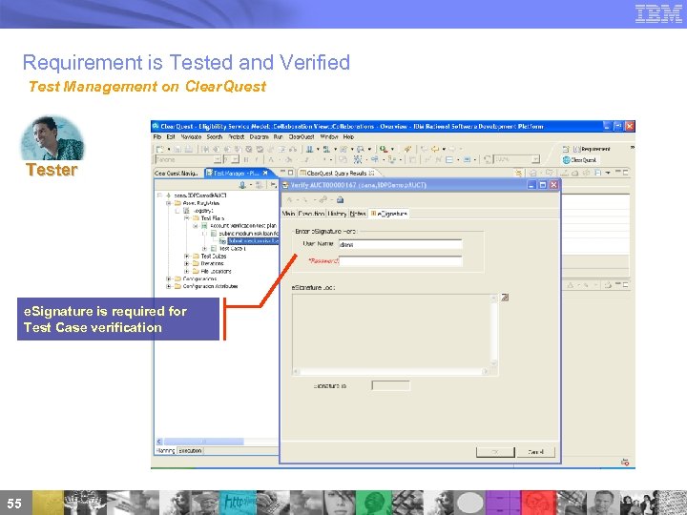This screenshot has width=687, height=515.
Task: Click the link icon in Verify dialog toolbar
Action: pos(323,199)
